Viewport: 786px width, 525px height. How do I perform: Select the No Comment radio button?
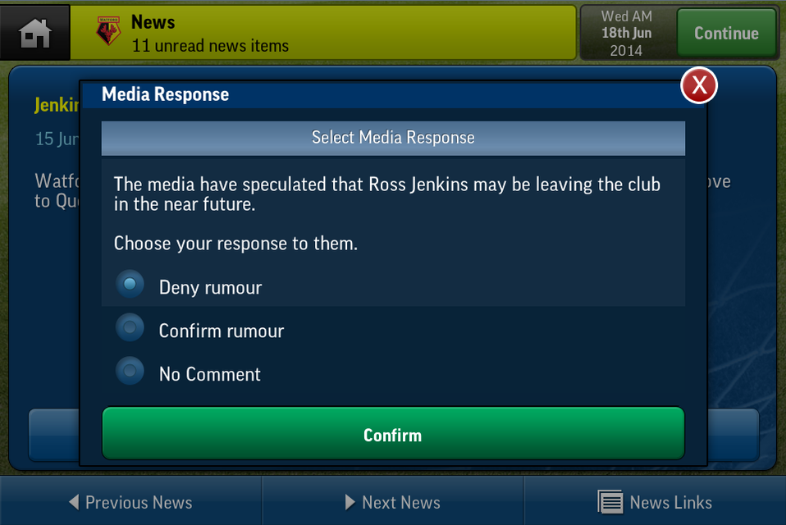coord(130,371)
